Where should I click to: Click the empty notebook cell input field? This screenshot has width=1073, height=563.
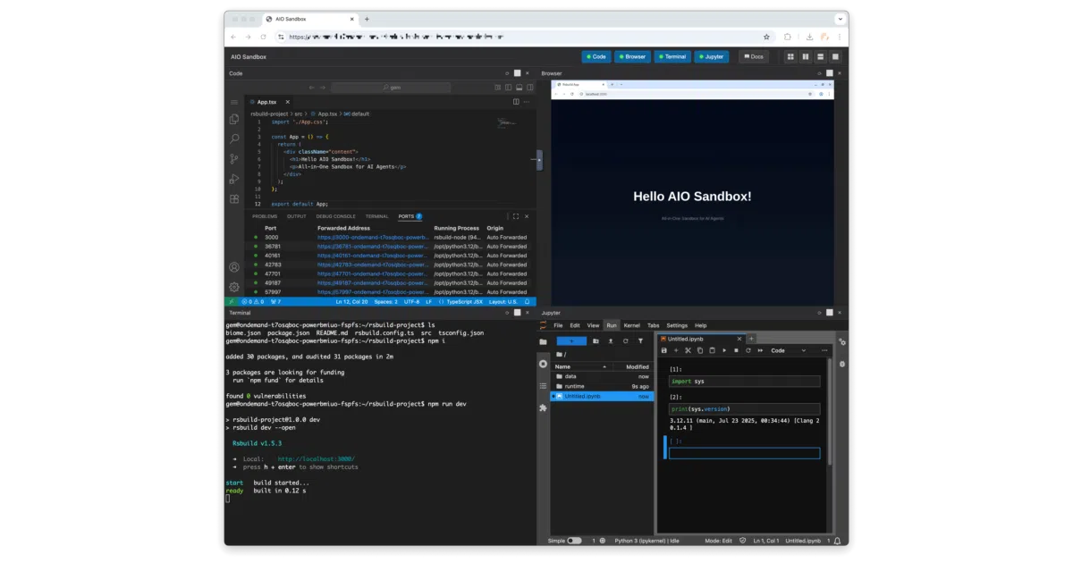(x=744, y=453)
